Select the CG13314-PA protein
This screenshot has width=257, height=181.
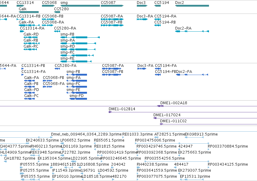[x=22, y=75]
